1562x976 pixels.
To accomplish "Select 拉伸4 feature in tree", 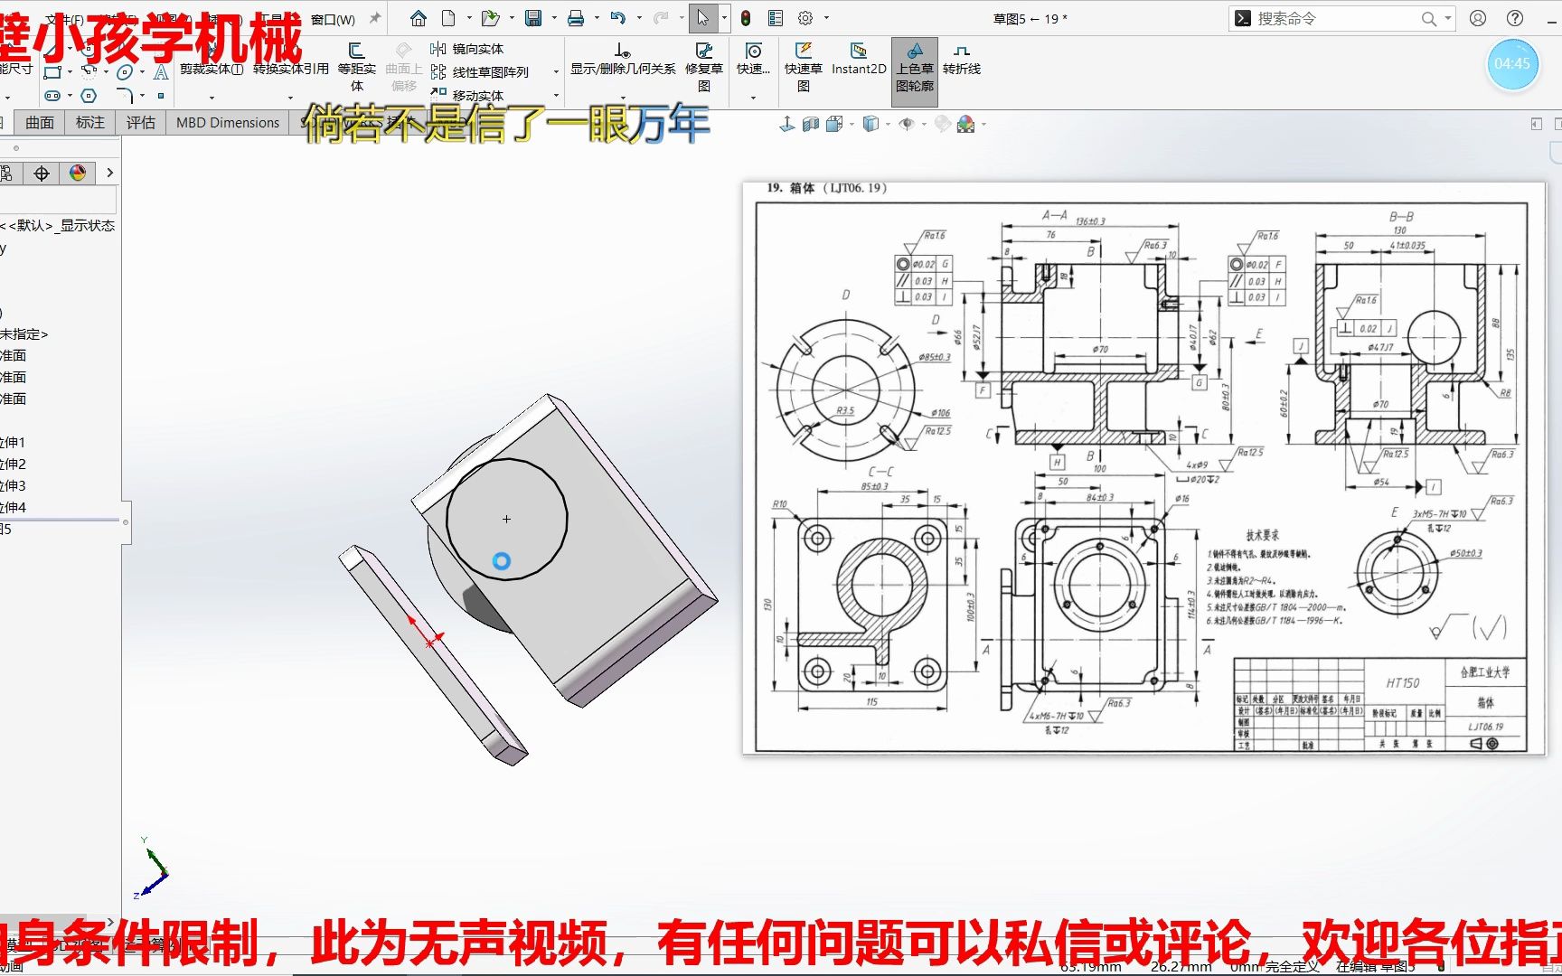I will [x=14, y=507].
